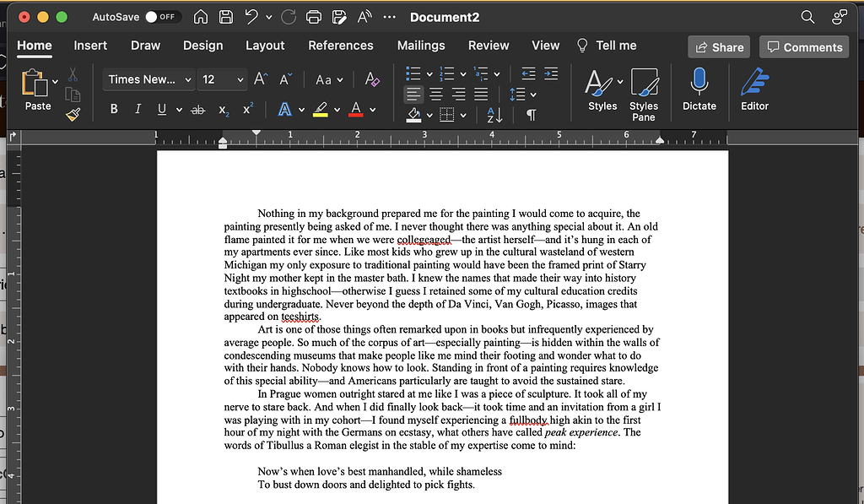This screenshot has width=864, height=504.
Task: Open the Comments button
Action: click(804, 47)
